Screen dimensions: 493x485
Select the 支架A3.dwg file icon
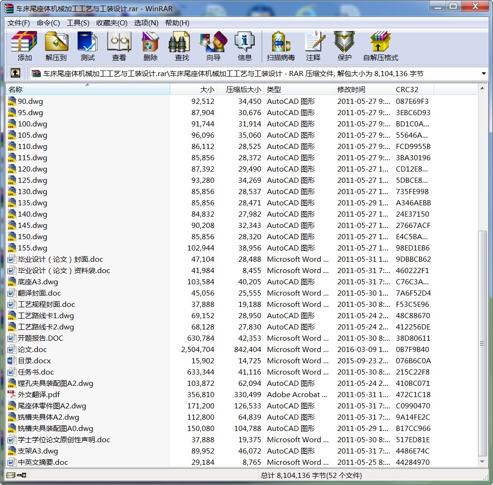click(x=12, y=451)
